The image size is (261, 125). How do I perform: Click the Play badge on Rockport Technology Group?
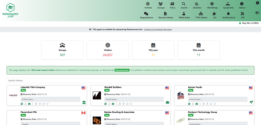coord(191,115)
